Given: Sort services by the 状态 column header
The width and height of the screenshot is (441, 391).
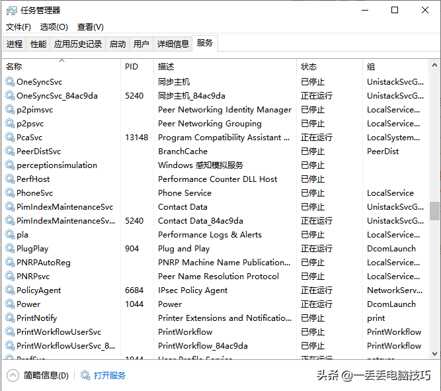Looking at the screenshot, I should pos(309,67).
